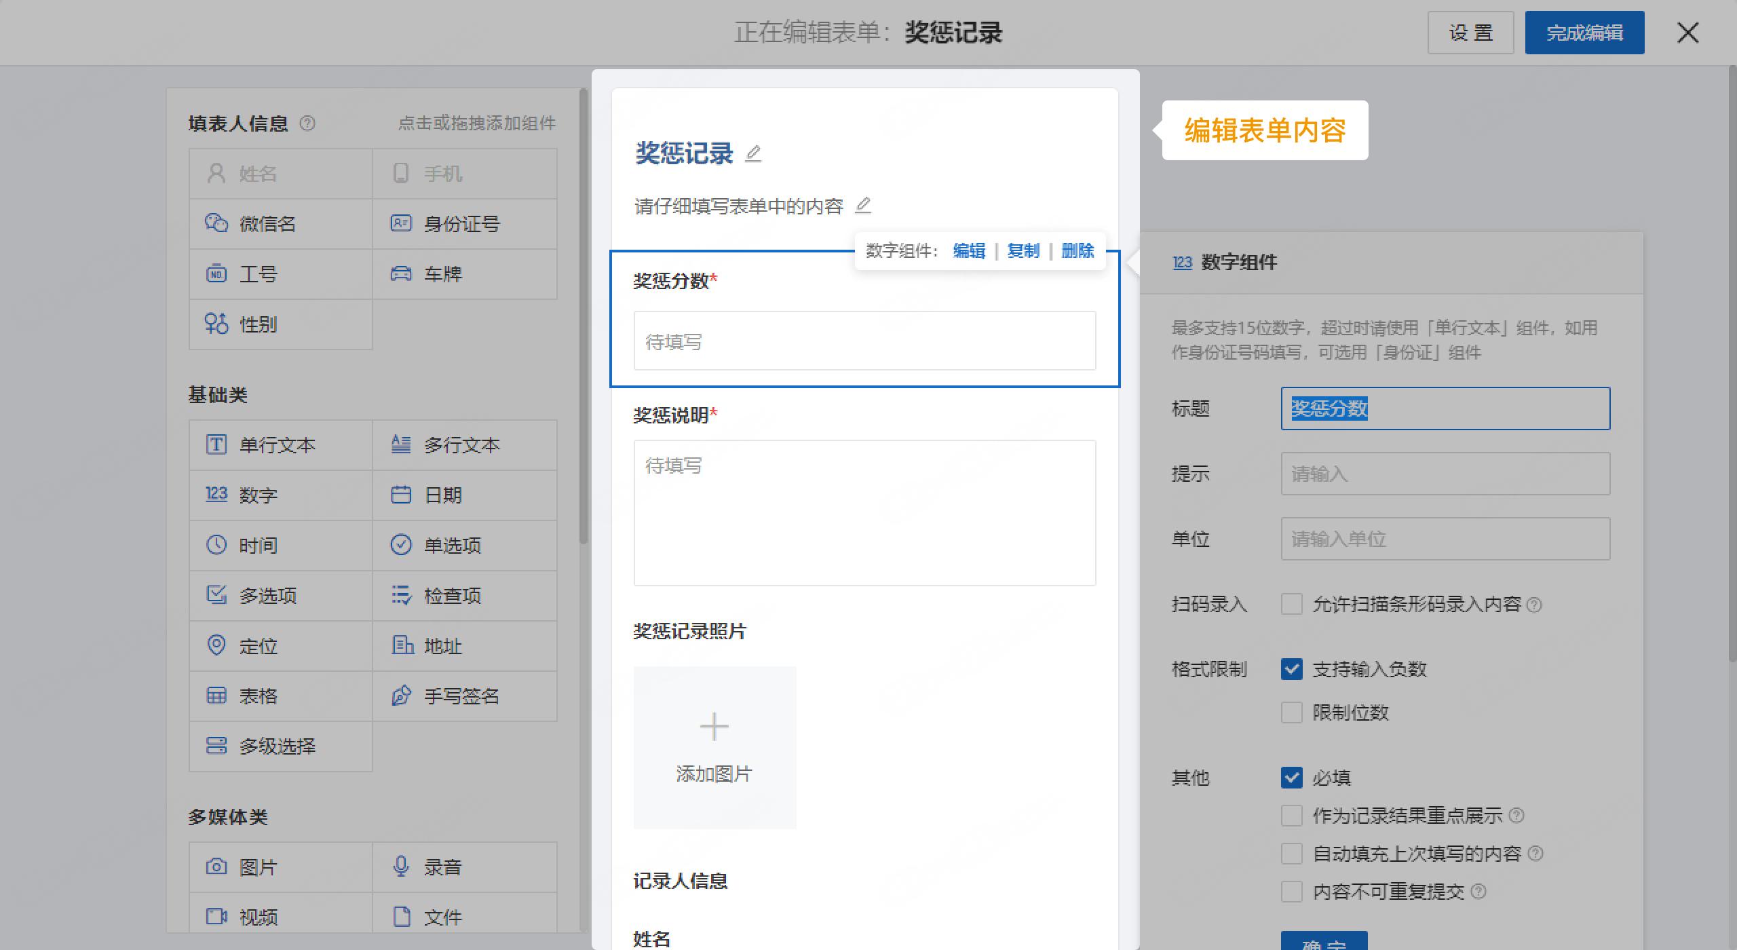The image size is (1737, 950).
Task: Disable the 必填 checkbox
Action: click(x=1291, y=778)
